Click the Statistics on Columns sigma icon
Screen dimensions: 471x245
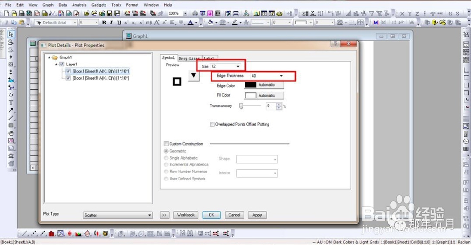[x=305, y=14]
